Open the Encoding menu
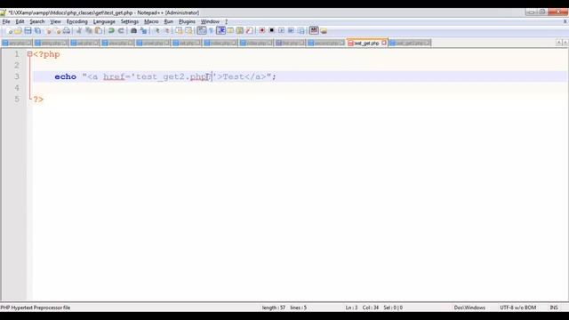This screenshot has height=320, width=569. coord(77,21)
